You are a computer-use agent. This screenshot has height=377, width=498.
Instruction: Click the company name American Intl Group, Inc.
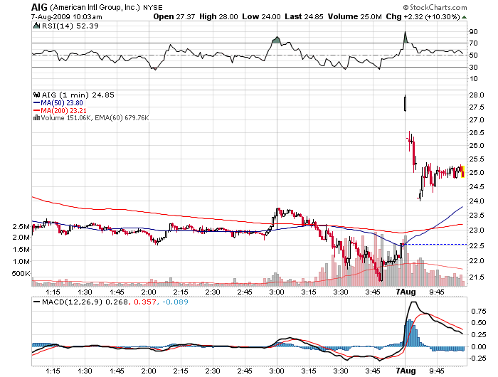point(95,7)
